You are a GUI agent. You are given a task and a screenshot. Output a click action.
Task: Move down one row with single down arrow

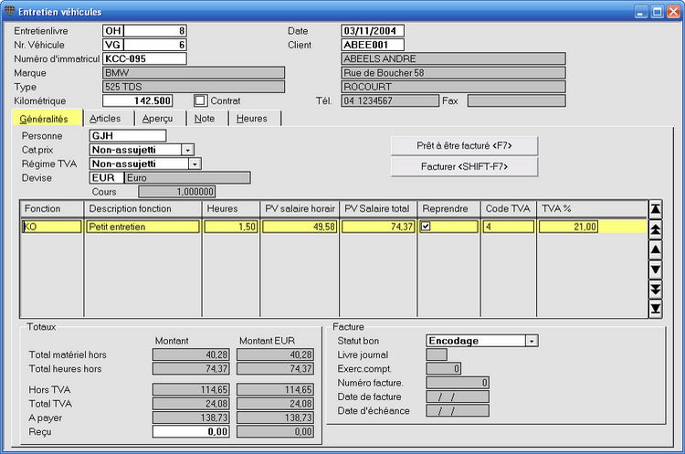tap(655, 269)
